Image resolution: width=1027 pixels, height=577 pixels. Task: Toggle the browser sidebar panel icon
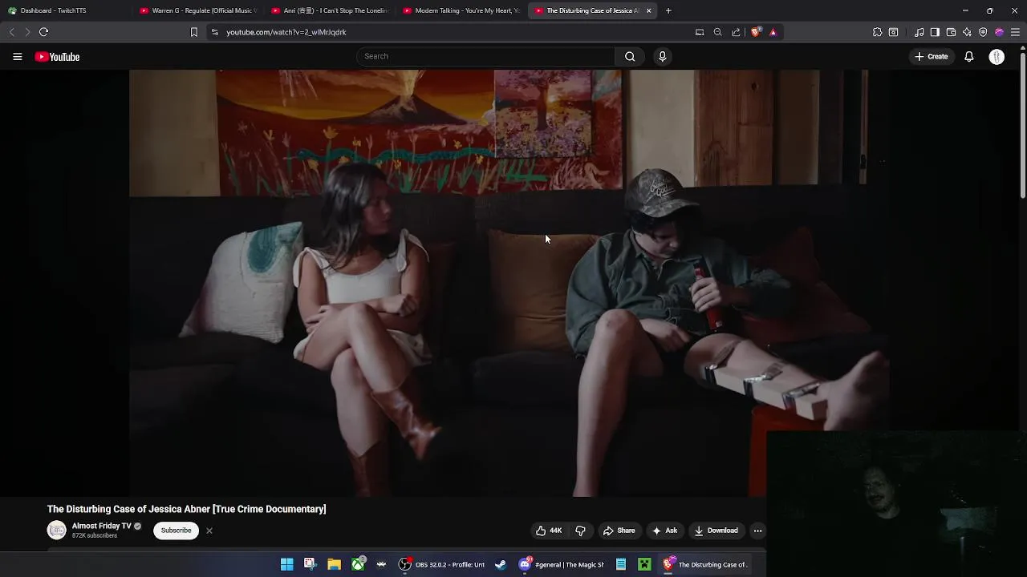[935, 32]
